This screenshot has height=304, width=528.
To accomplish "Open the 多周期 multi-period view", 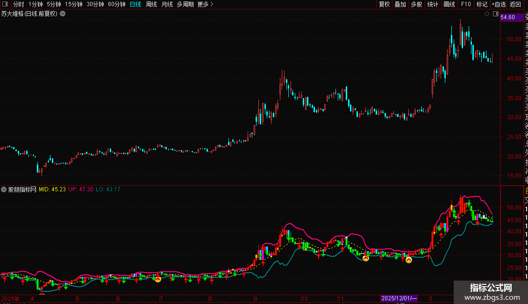I will (x=185, y=4).
